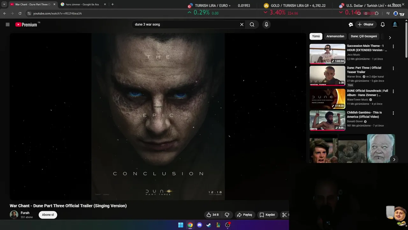Click 'WaterTower Music' channel text
Viewport: 408px width, 230px height.
click(x=358, y=100)
